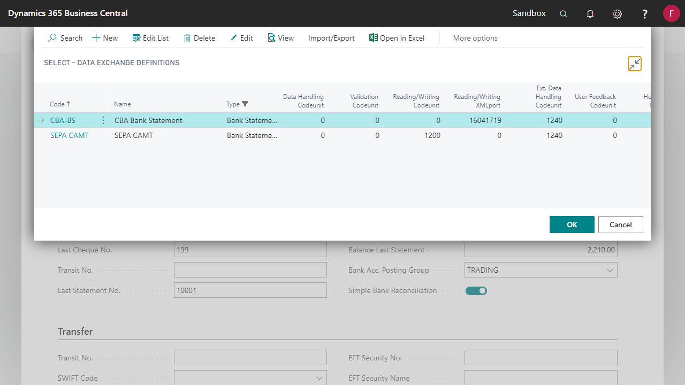Open the settings gear icon
Screen dimensions: 685x385
pyautogui.click(x=617, y=14)
